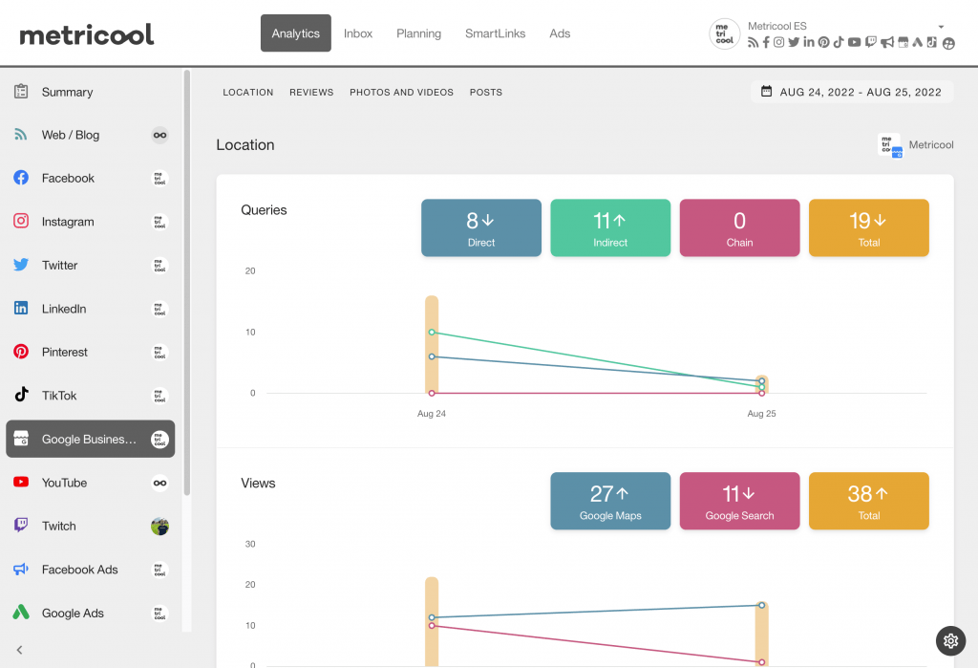Open the settings gear button

click(950, 640)
